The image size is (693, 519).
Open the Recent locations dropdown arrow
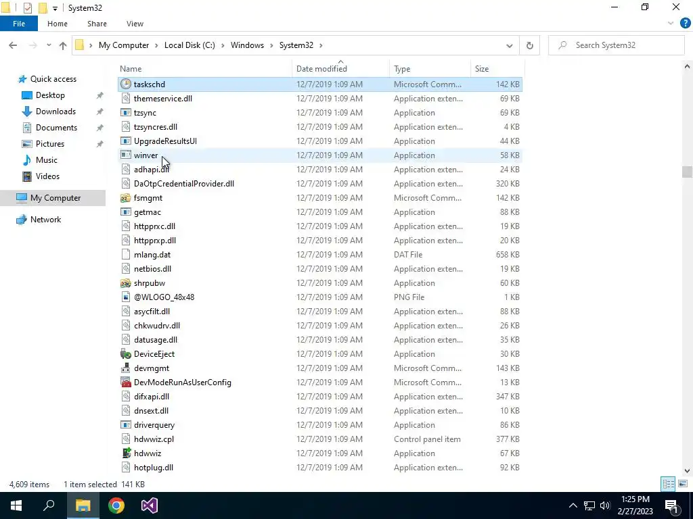(49, 45)
